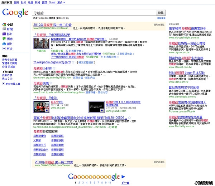Star the zh.wikipedia.org result
Screen dimensions: 215x186
[x=73, y=62]
